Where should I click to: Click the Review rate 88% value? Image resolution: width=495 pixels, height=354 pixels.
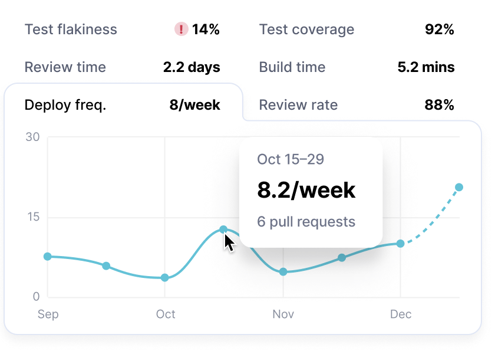click(440, 104)
